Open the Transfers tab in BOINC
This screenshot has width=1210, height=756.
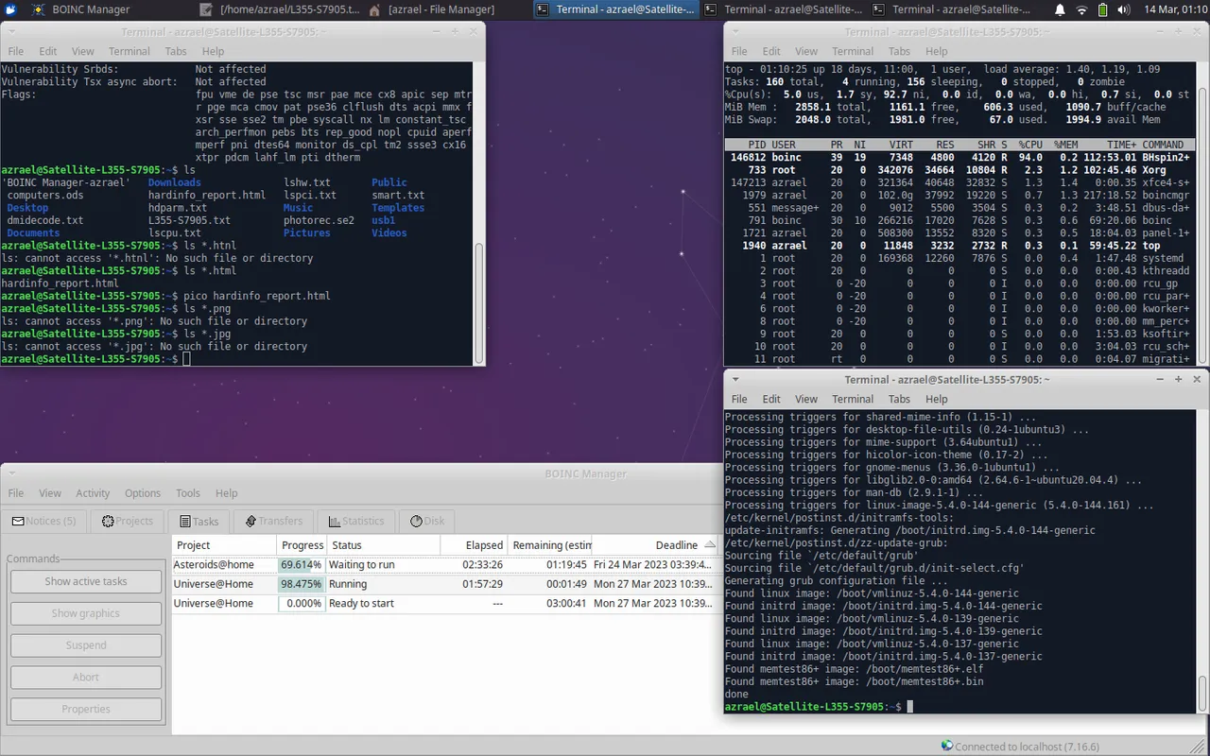click(273, 521)
